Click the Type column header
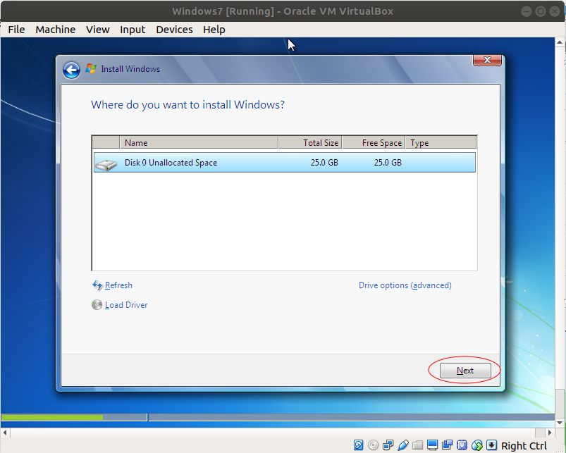This screenshot has height=453, width=566. (441, 142)
